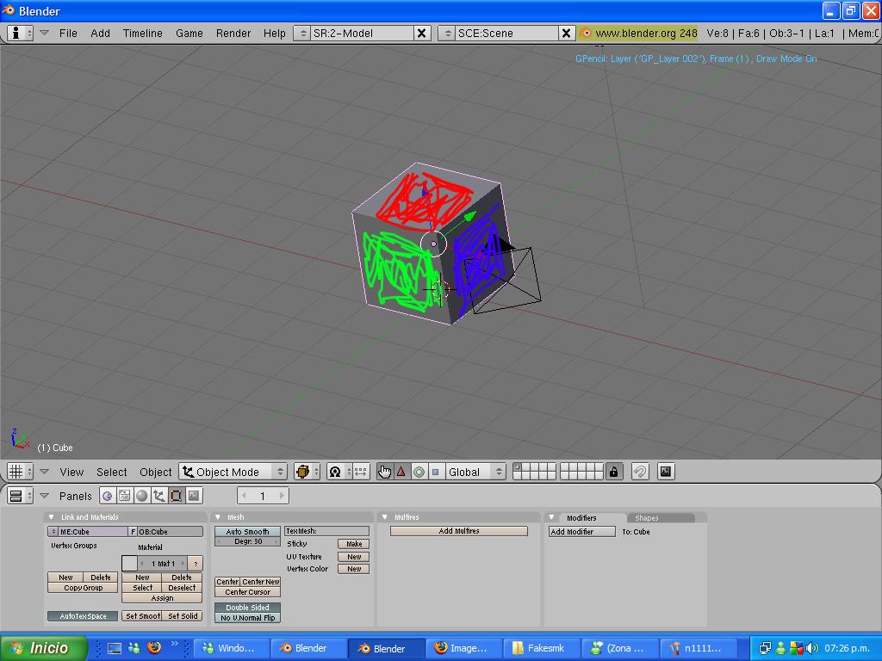Delete the SR:2-Model screen with X
Viewport: 882px width, 661px height.
(x=421, y=34)
